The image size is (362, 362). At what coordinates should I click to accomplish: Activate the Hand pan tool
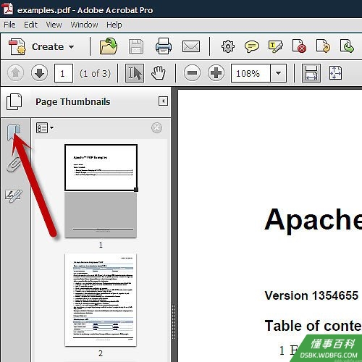[x=158, y=73]
